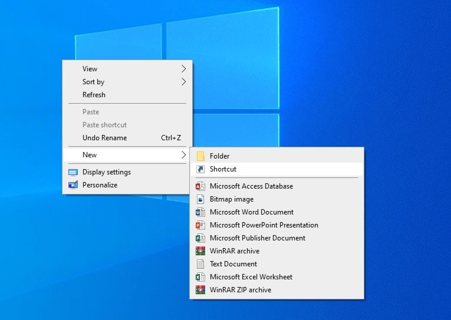Choose Undo Rename from the menu
451x320 pixels.
tap(127, 138)
